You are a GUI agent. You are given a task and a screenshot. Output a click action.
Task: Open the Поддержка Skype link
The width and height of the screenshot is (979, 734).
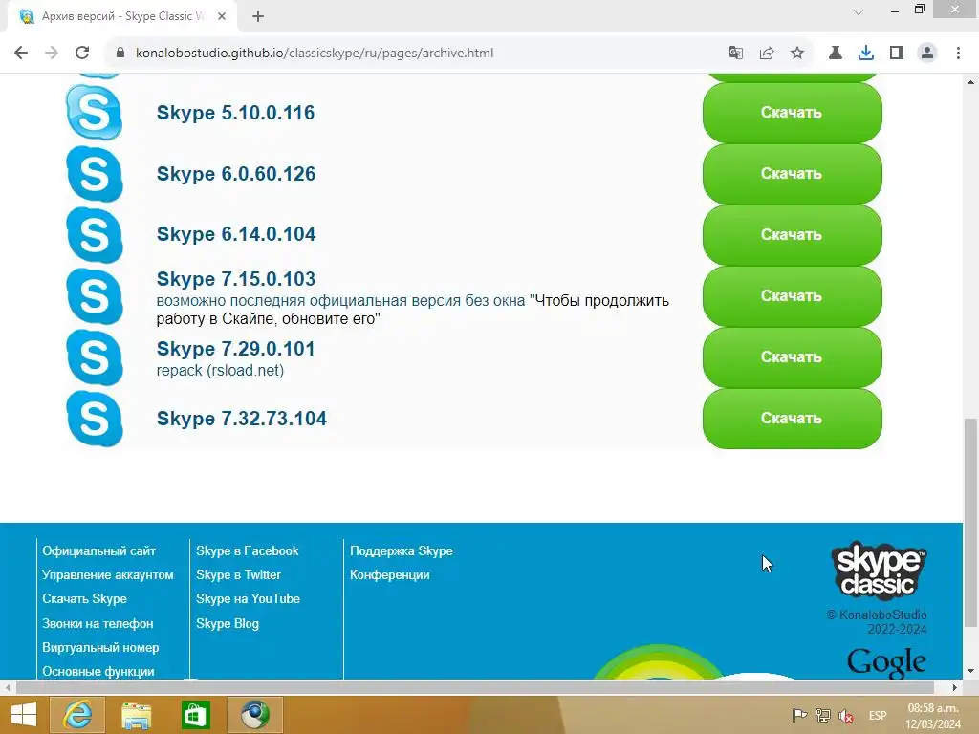tap(402, 551)
